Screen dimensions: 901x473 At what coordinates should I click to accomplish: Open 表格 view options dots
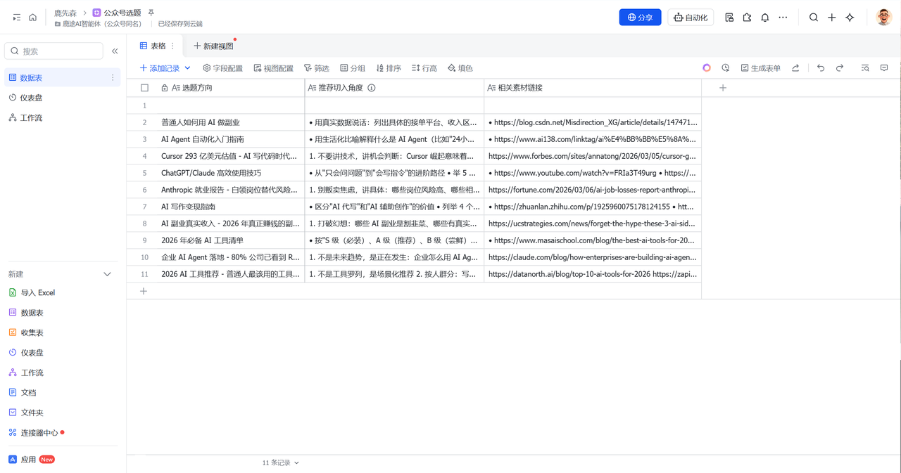pos(173,46)
